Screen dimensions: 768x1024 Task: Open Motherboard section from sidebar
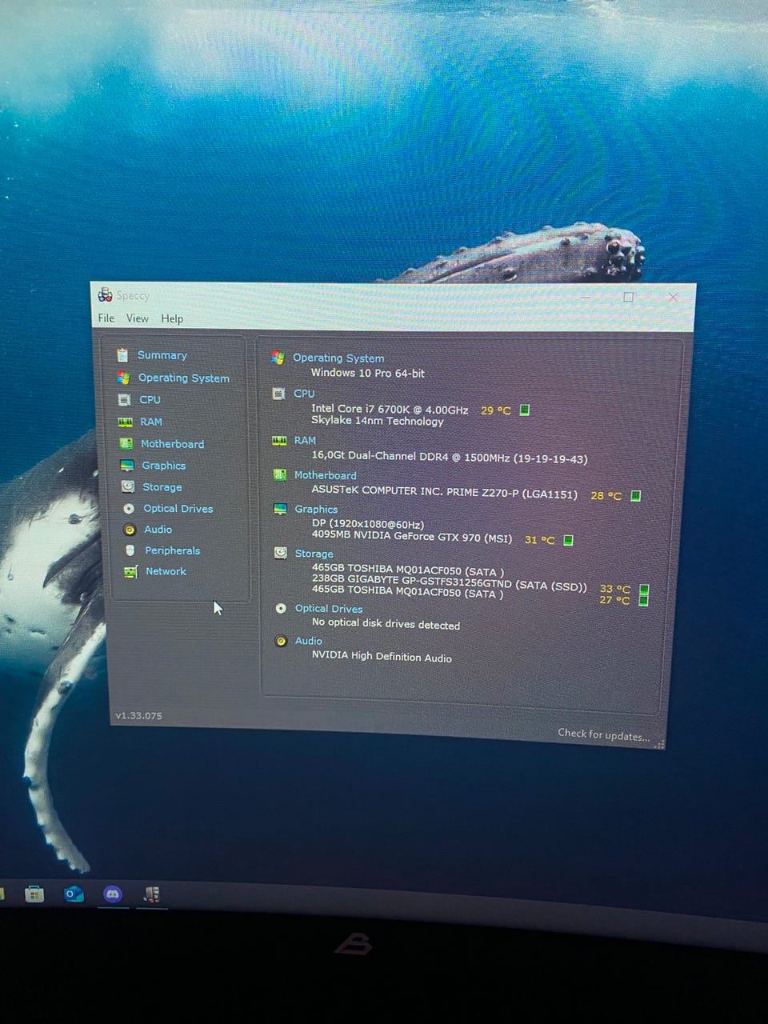click(173, 444)
